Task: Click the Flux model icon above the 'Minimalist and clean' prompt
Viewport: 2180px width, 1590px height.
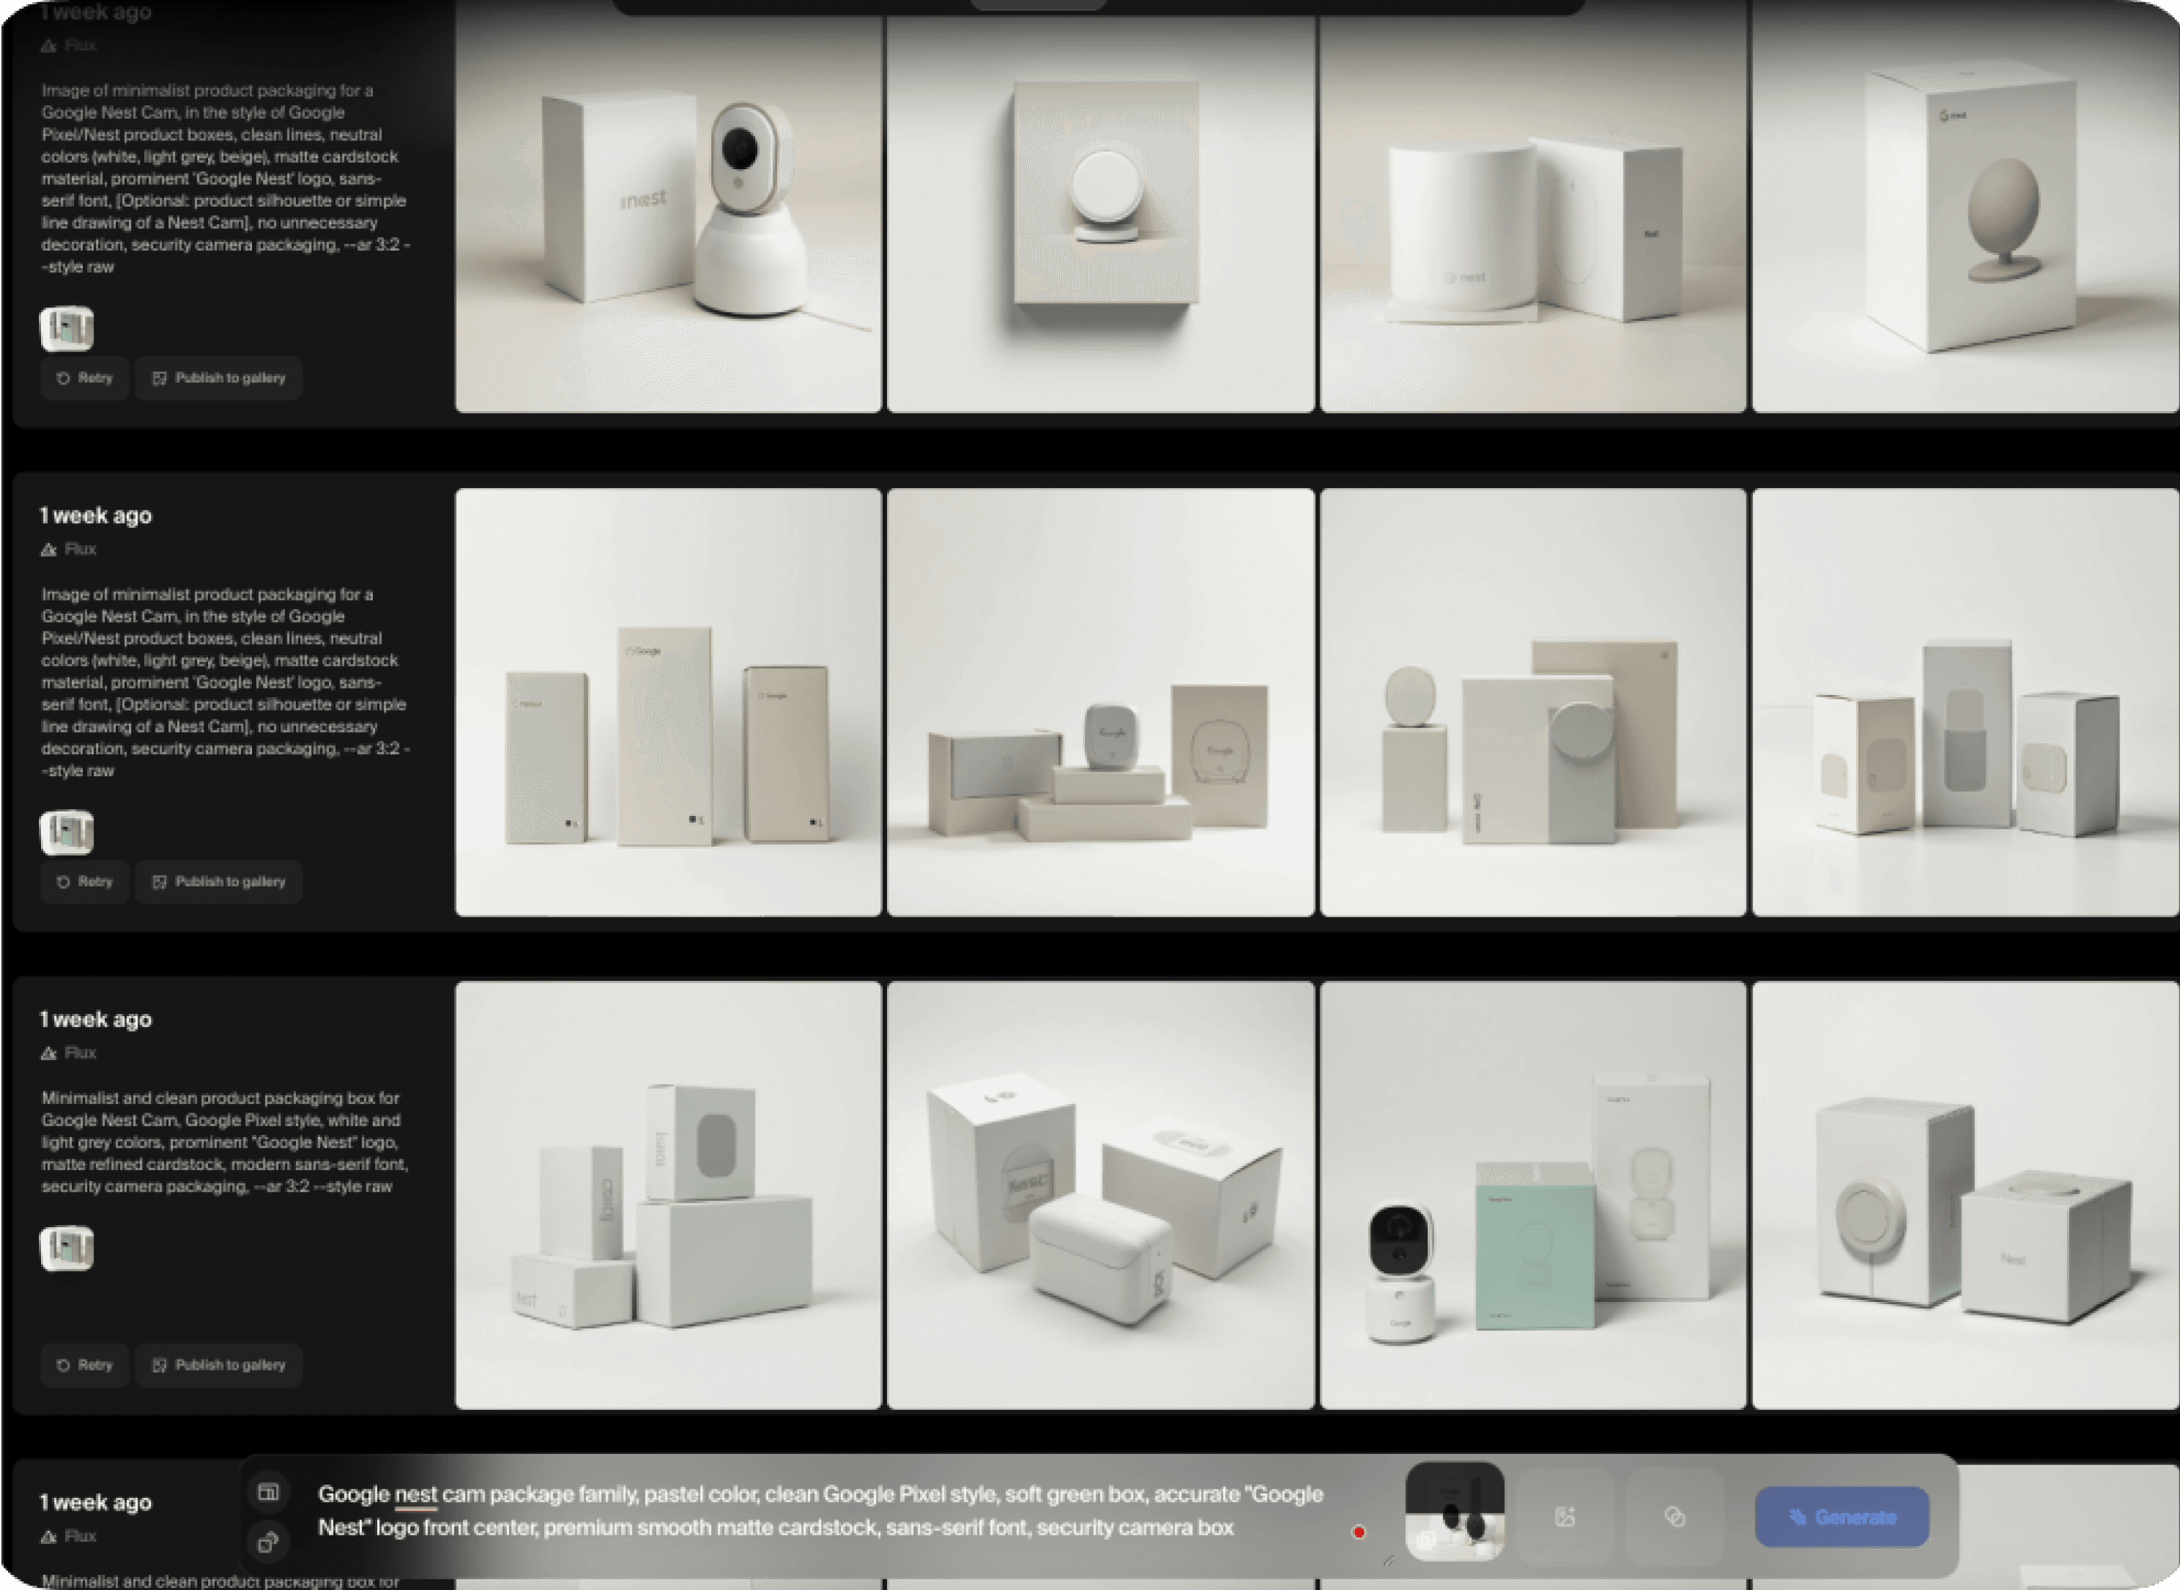Action: coord(49,1053)
